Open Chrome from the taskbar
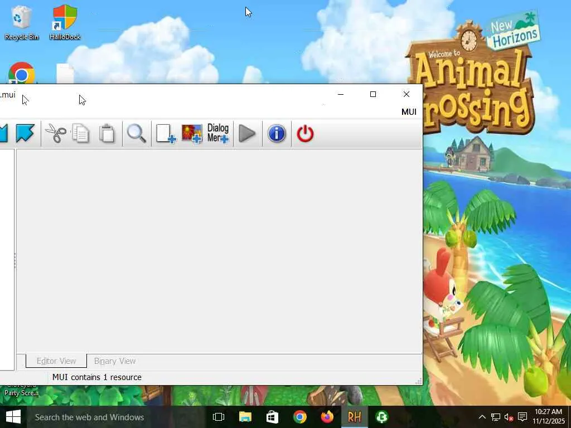571x428 pixels. pos(299,417)
